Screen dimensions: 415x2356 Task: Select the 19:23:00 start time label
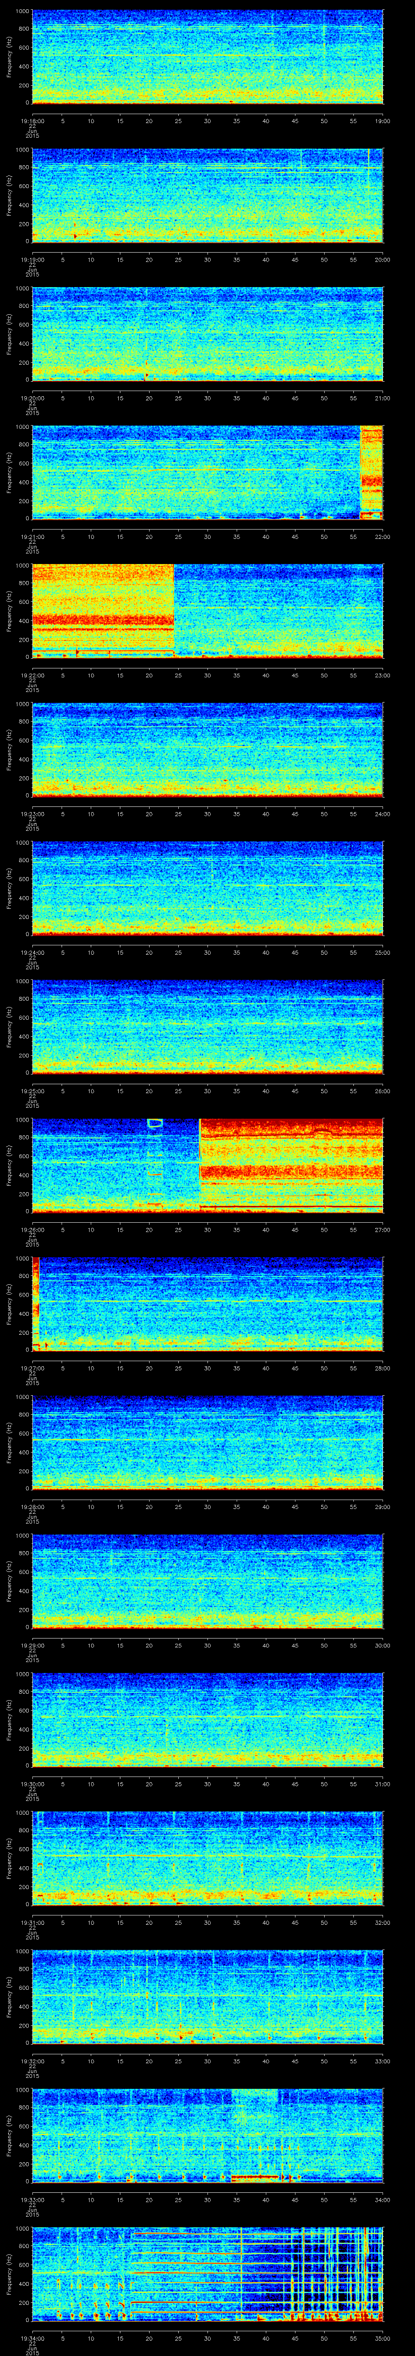pyautogui.click(x=32, y=814)
